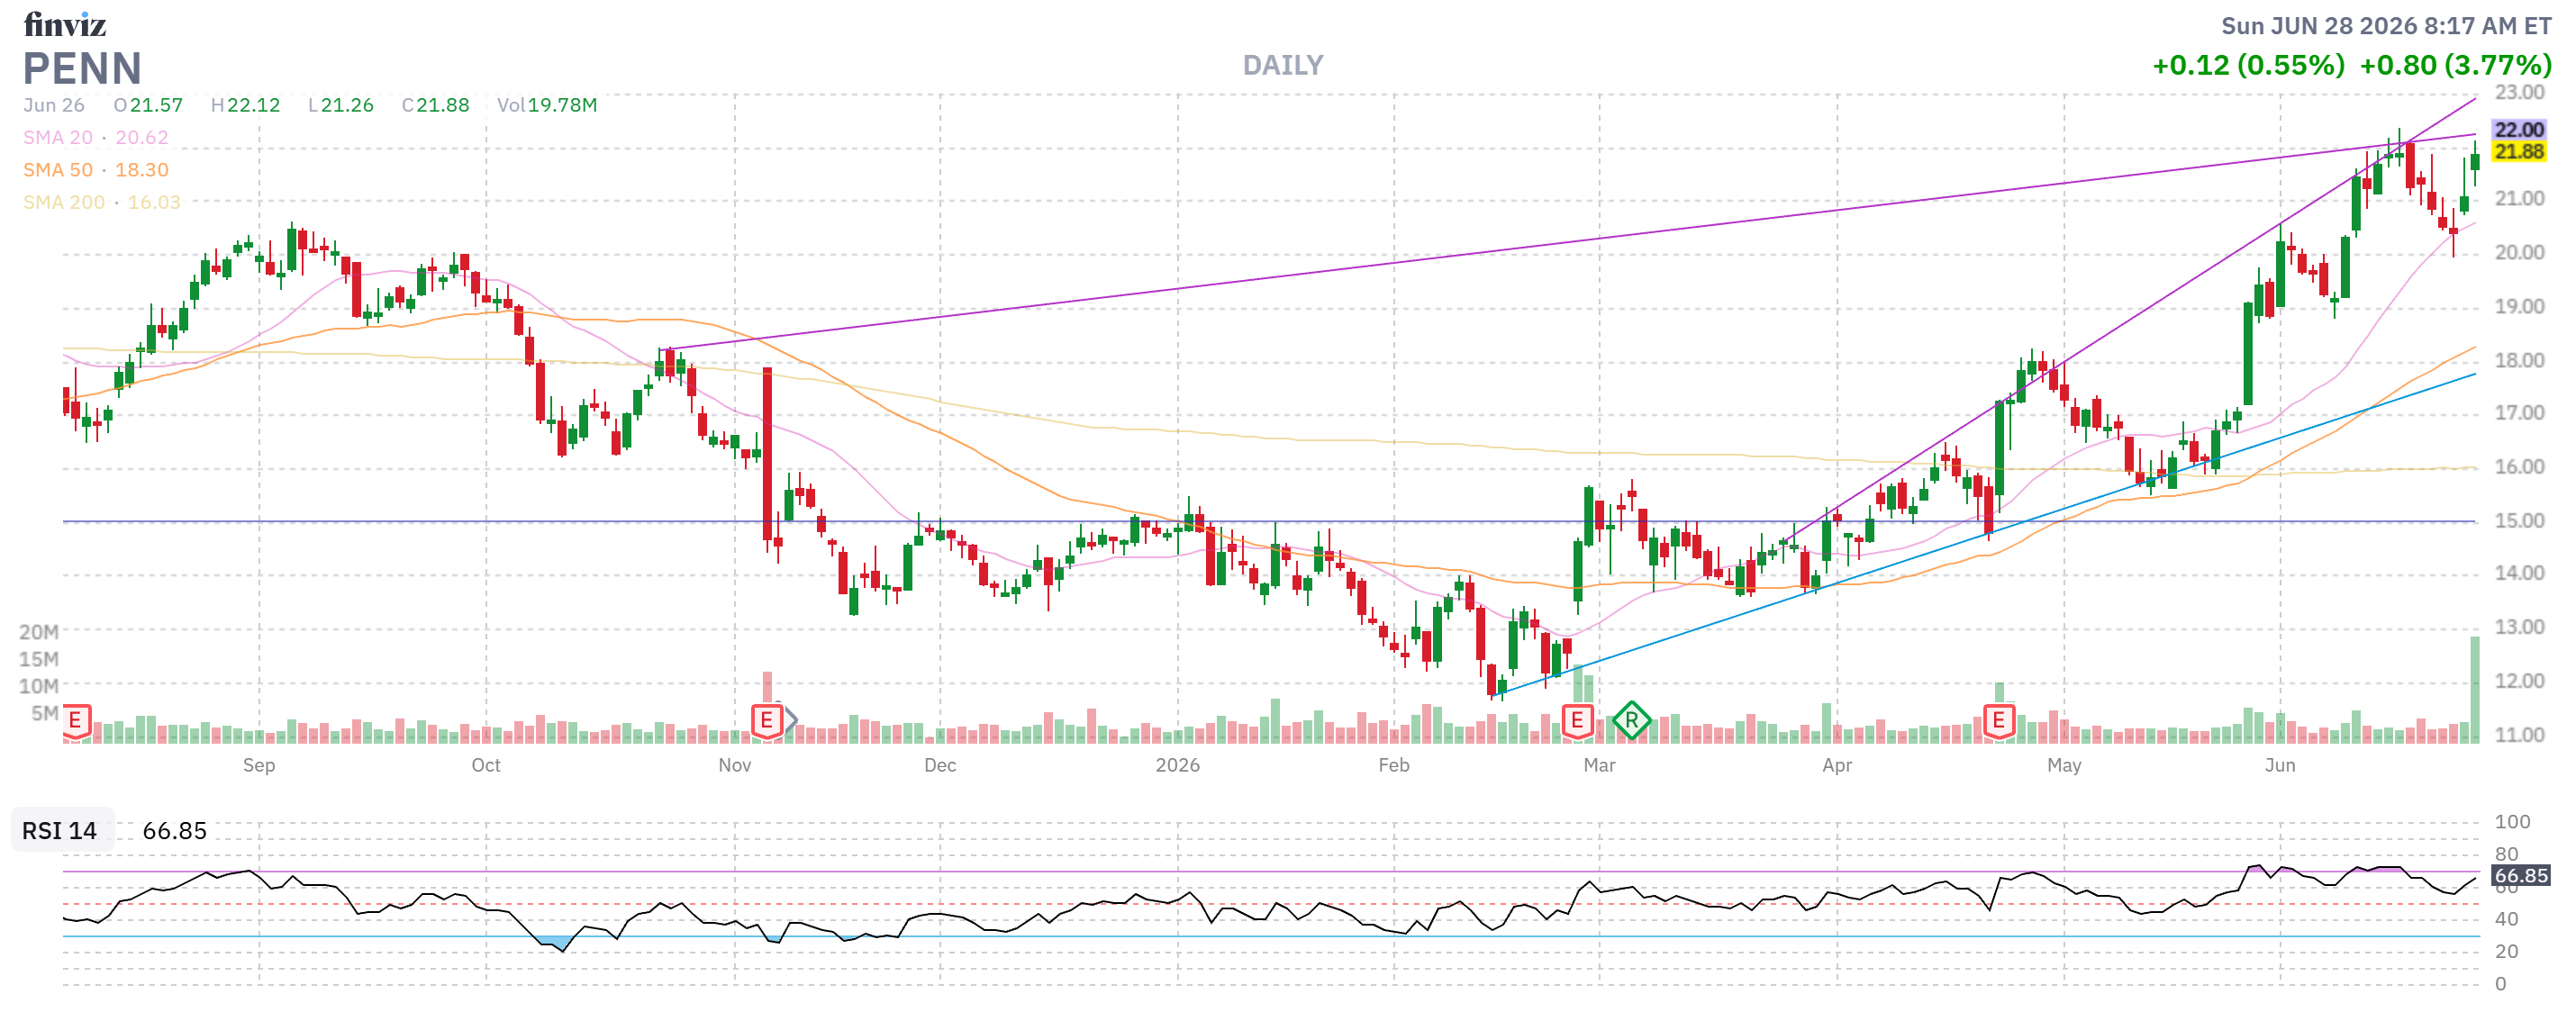Open the November earnings E marker

(766, 720)
